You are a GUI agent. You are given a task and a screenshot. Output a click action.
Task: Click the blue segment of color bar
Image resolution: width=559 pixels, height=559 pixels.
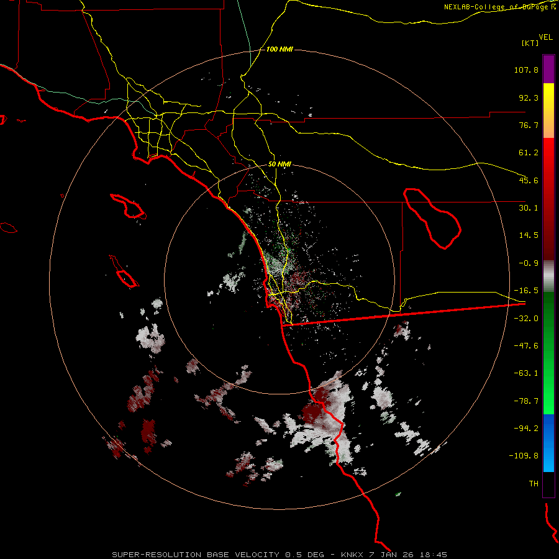pyautogui.click(x=548, y=443)
